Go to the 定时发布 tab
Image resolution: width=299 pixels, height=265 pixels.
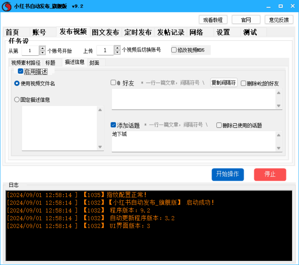138,32
